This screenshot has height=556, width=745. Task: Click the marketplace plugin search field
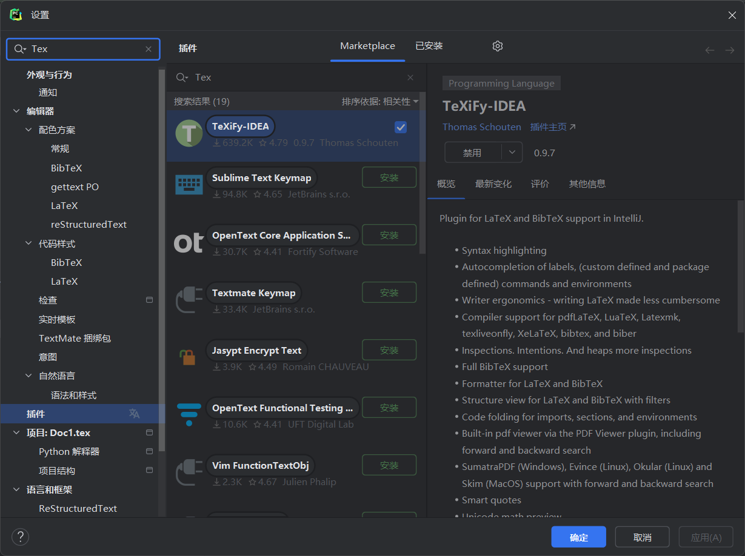click(x=295, y=78)
